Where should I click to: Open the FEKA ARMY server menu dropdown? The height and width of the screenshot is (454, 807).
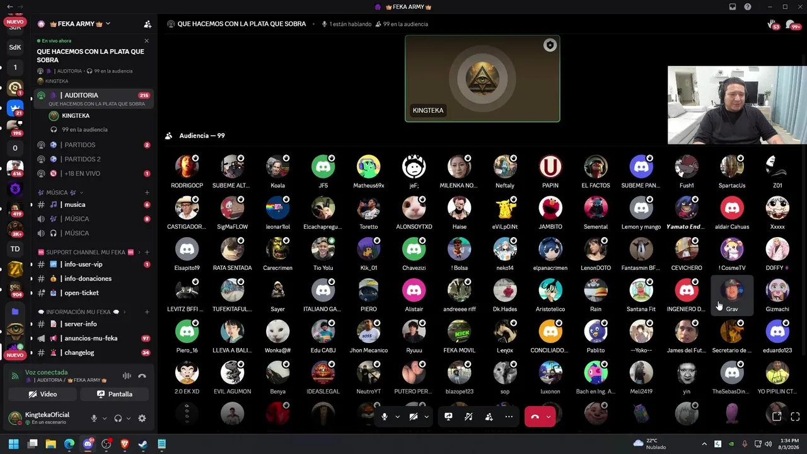(x=108, y=24)
